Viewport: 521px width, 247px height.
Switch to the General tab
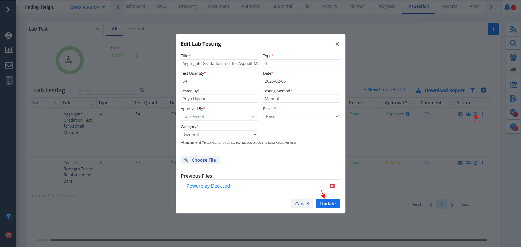click(136, 28)
